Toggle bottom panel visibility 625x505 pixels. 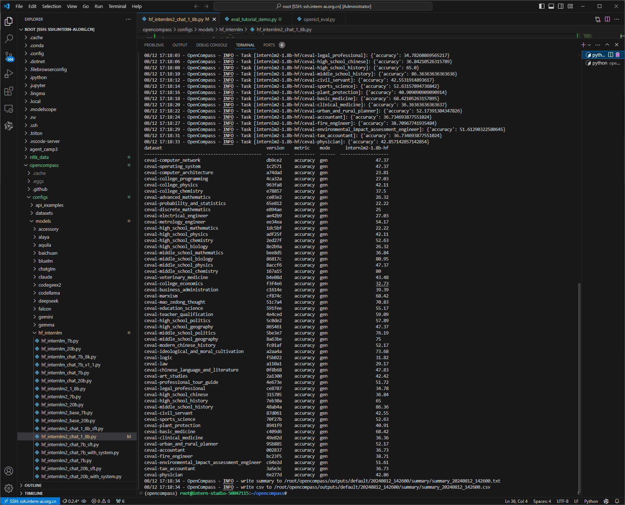(551, 6)
